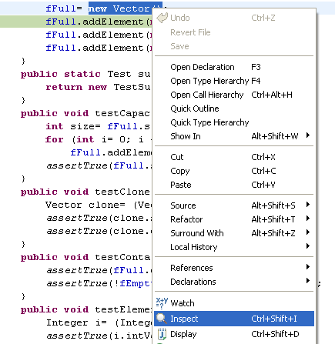Click the Undo arrow icon

162,18
